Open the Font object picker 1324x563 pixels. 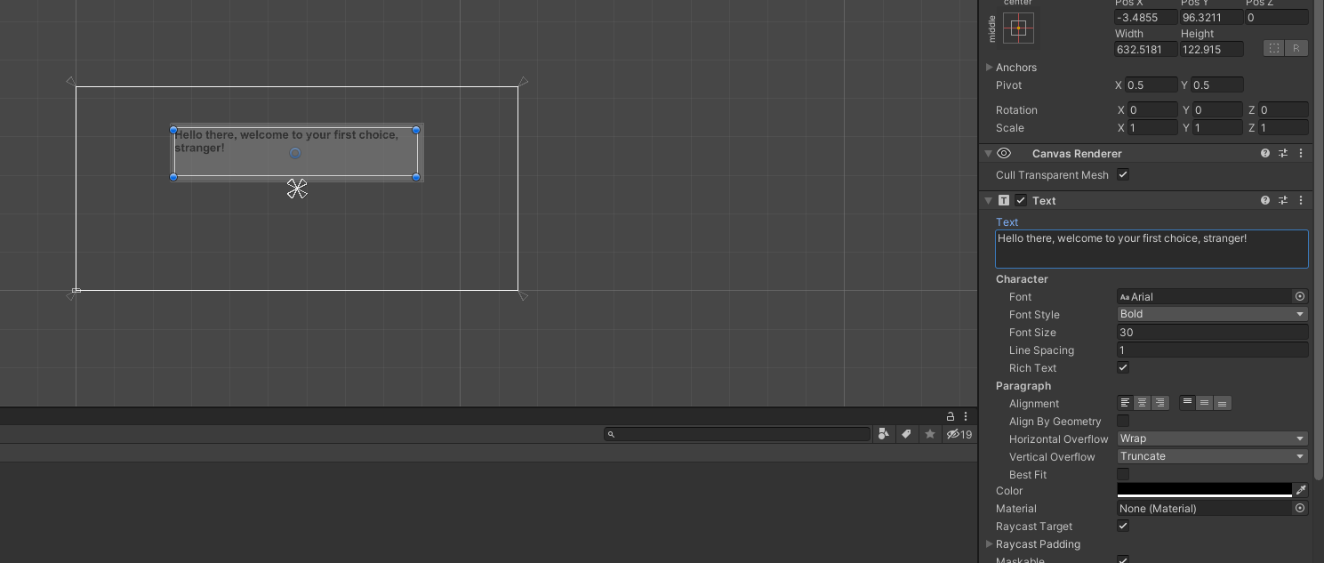[x=1300, y=296]
